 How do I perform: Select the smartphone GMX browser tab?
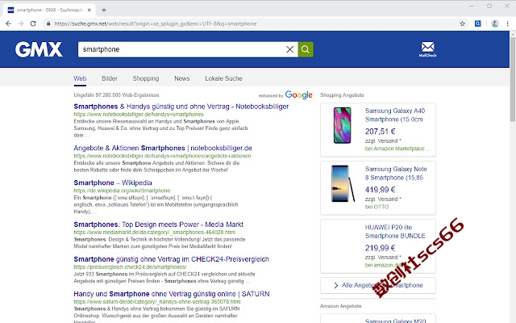tap(49, 10)
